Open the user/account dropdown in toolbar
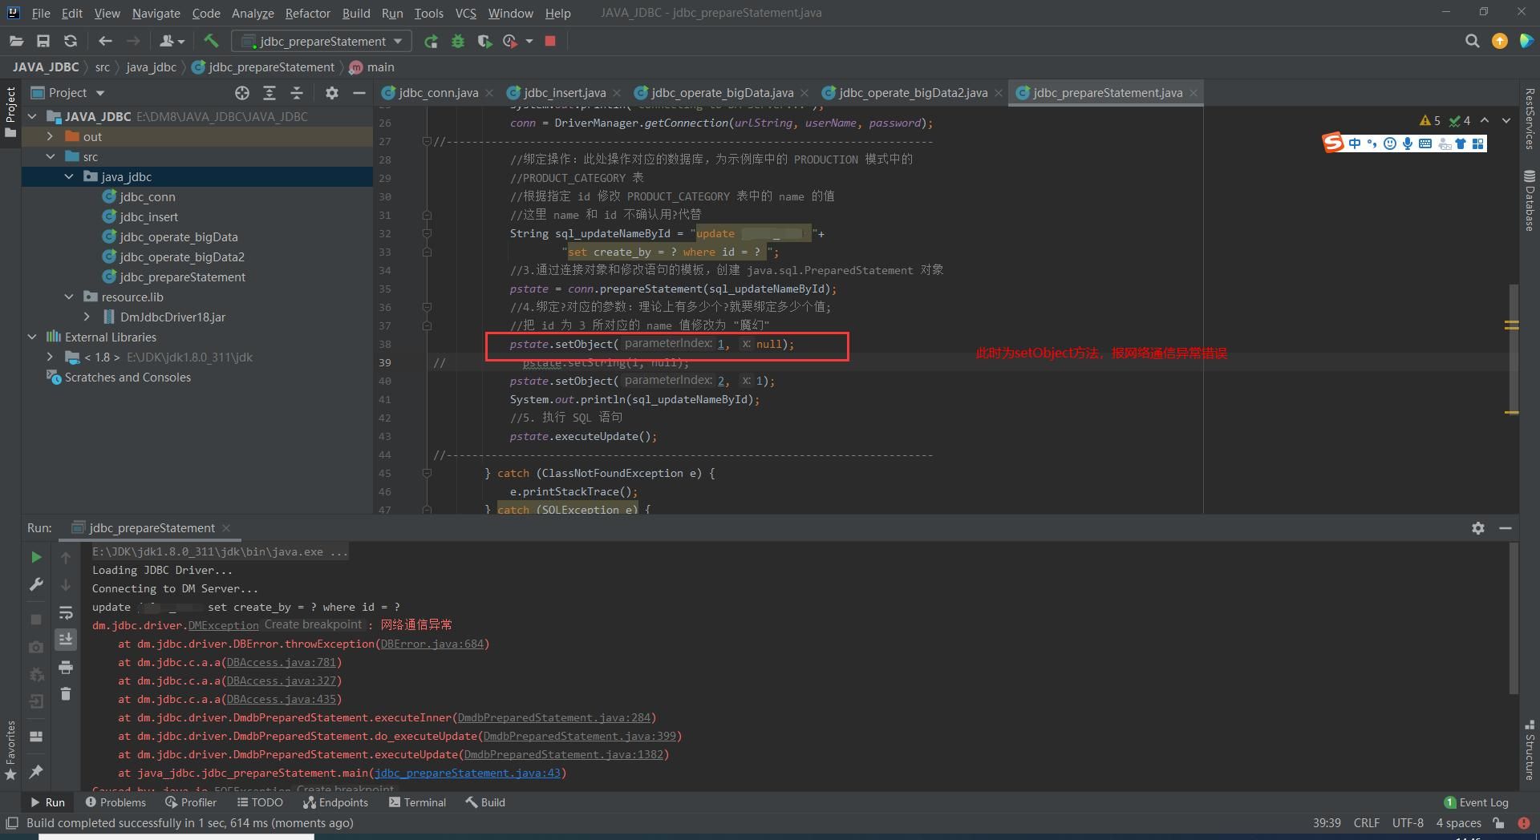 pos(172,41)
